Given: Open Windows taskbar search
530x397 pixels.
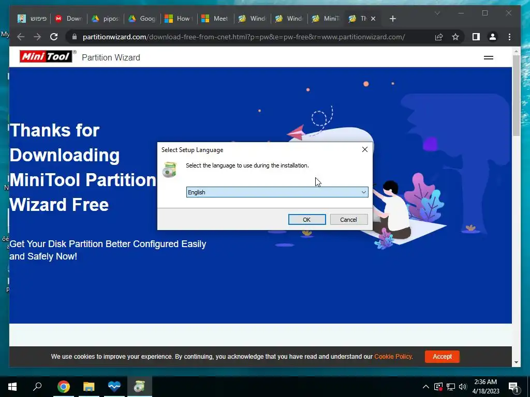Looking at the screenshot, I should [37, 387].
